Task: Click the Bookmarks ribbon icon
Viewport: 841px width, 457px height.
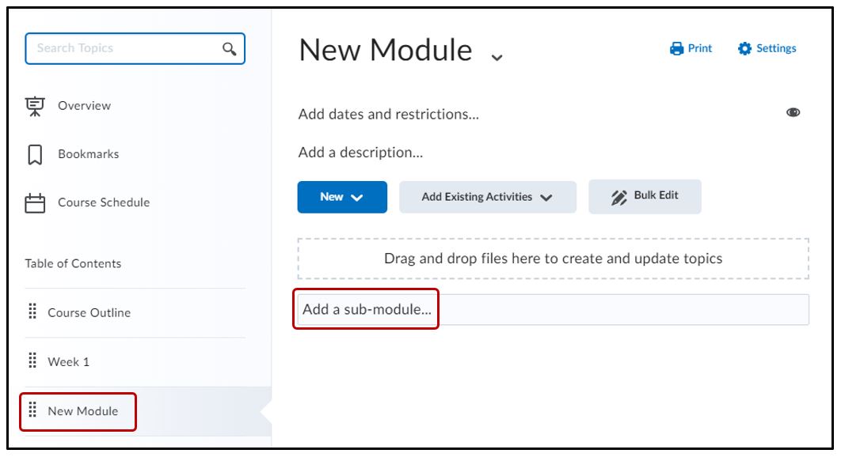Action: pyautogui.click(x=35, y=154)
